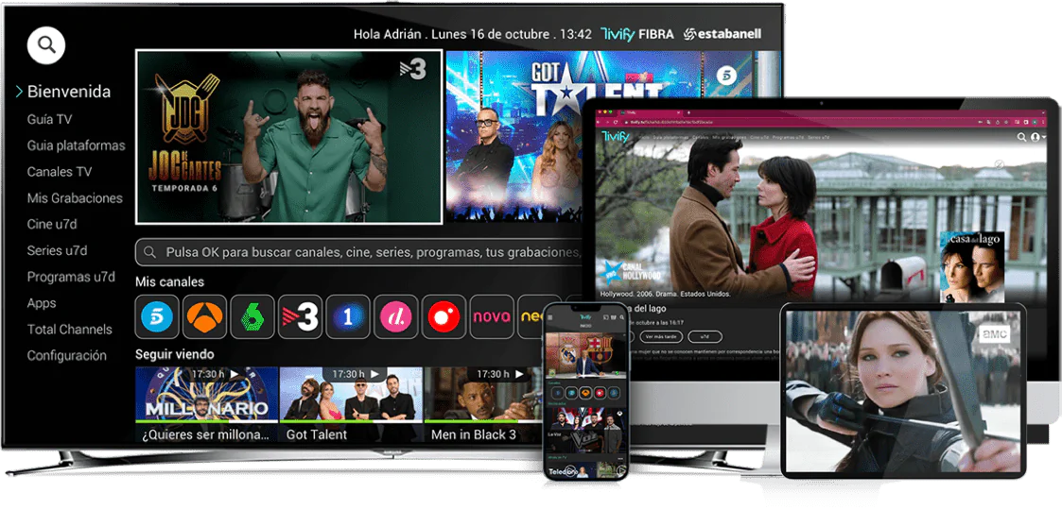Click the 'Ver más tarde' button
1062x510 pixels.
click(x=661, y=336)
